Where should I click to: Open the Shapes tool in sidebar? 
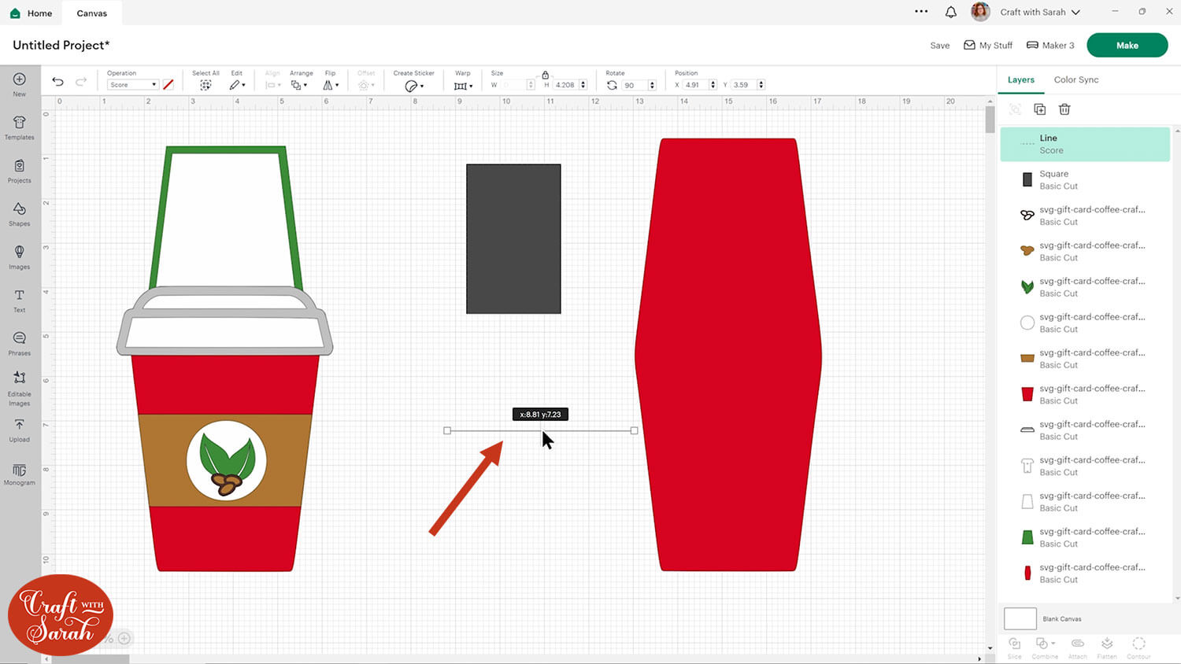[x=20, y=213]
